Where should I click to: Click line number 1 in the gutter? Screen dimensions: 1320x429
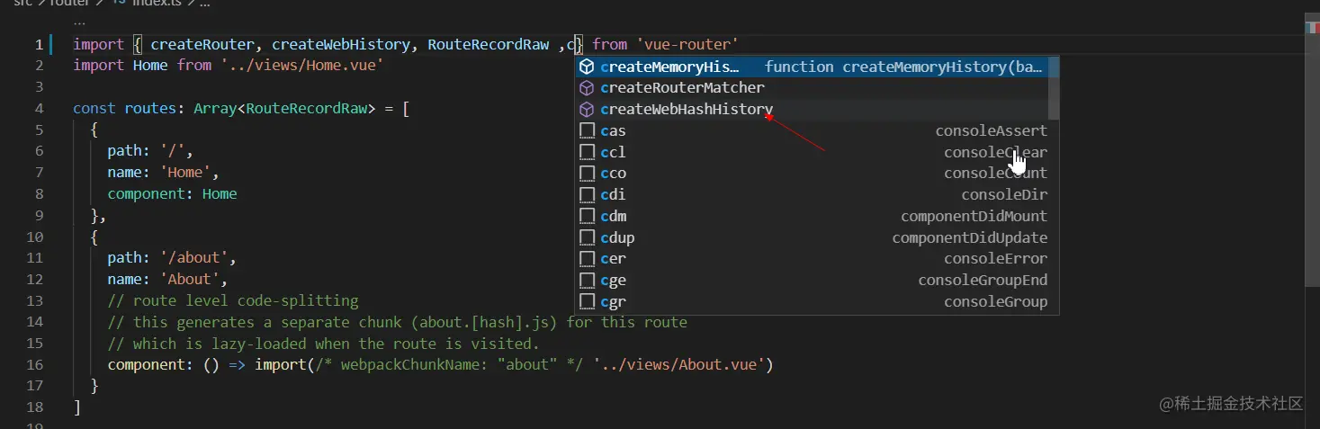pos(39,45)
